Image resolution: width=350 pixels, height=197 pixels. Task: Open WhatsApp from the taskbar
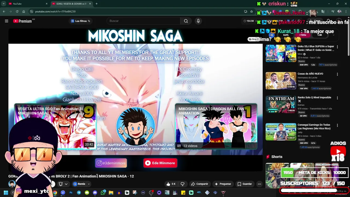tap(103, 193)
